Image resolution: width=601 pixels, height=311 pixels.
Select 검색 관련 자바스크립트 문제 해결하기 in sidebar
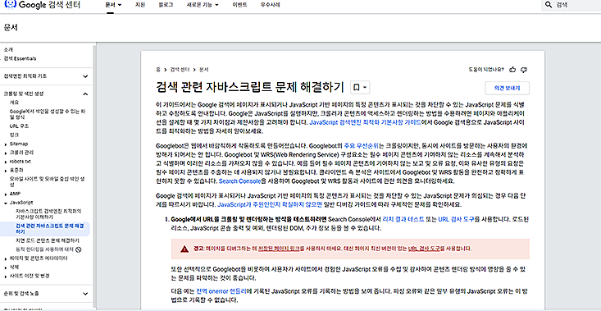tap(49, 229)
